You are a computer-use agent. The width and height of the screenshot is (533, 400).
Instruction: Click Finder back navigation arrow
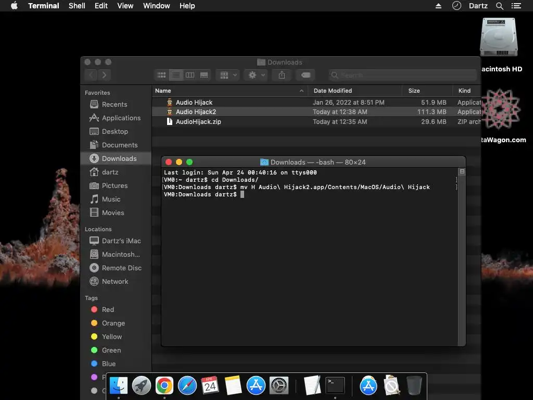tap(91, 75)
